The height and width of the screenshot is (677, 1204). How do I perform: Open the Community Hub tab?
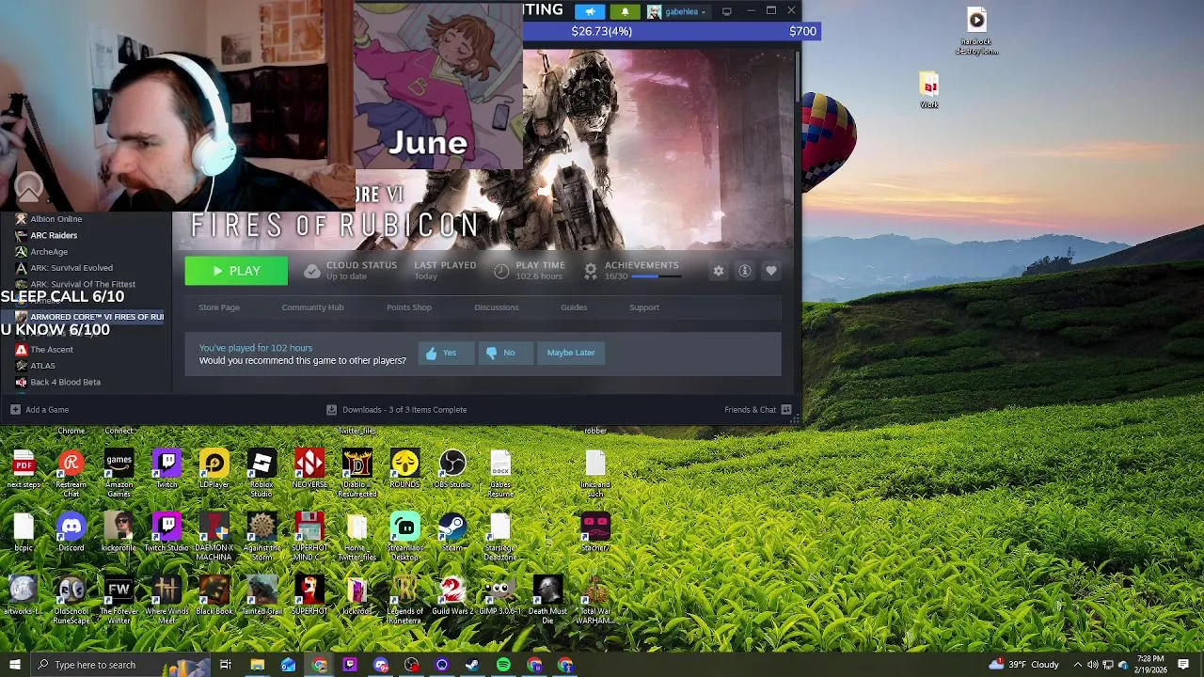pos(312,307)
